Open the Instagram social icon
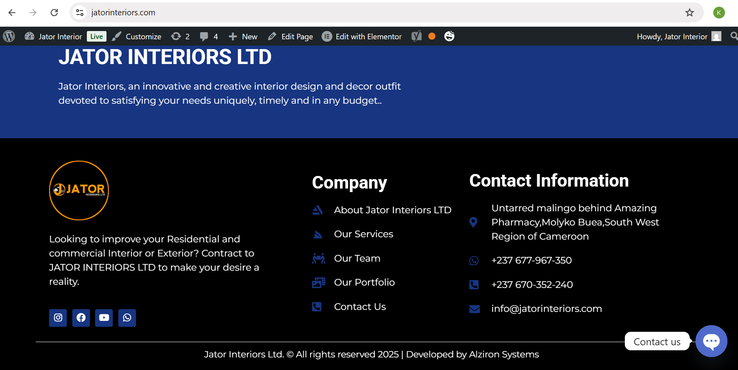 click(58, 318)
